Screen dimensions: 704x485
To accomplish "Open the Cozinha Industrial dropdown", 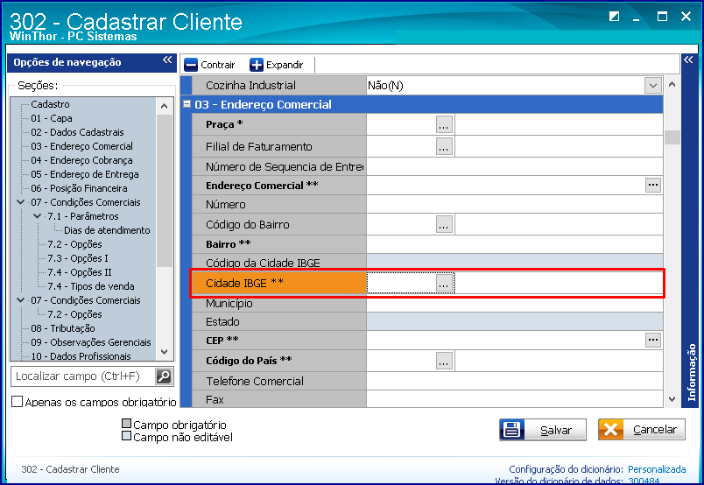I will pyautogui.click(x=653, y=85).
